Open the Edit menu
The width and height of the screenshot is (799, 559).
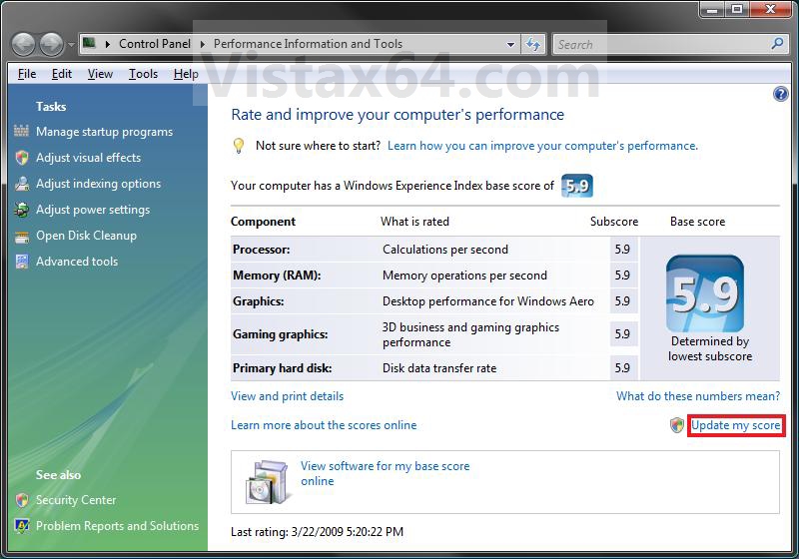(x=62, y=74)
